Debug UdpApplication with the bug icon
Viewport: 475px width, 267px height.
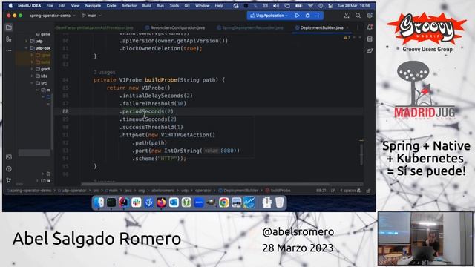click(x=308, y=16)
